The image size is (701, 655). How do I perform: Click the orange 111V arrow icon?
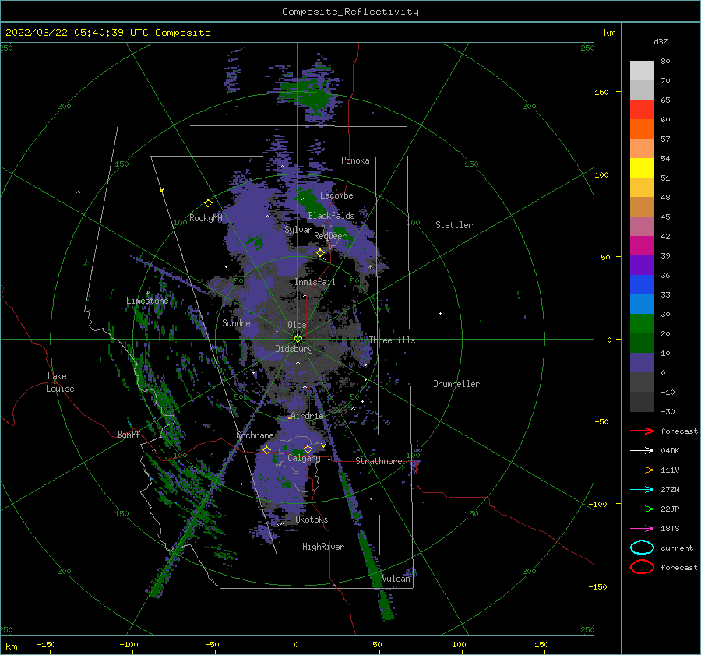pyautogui.click(x=642, y=470)
